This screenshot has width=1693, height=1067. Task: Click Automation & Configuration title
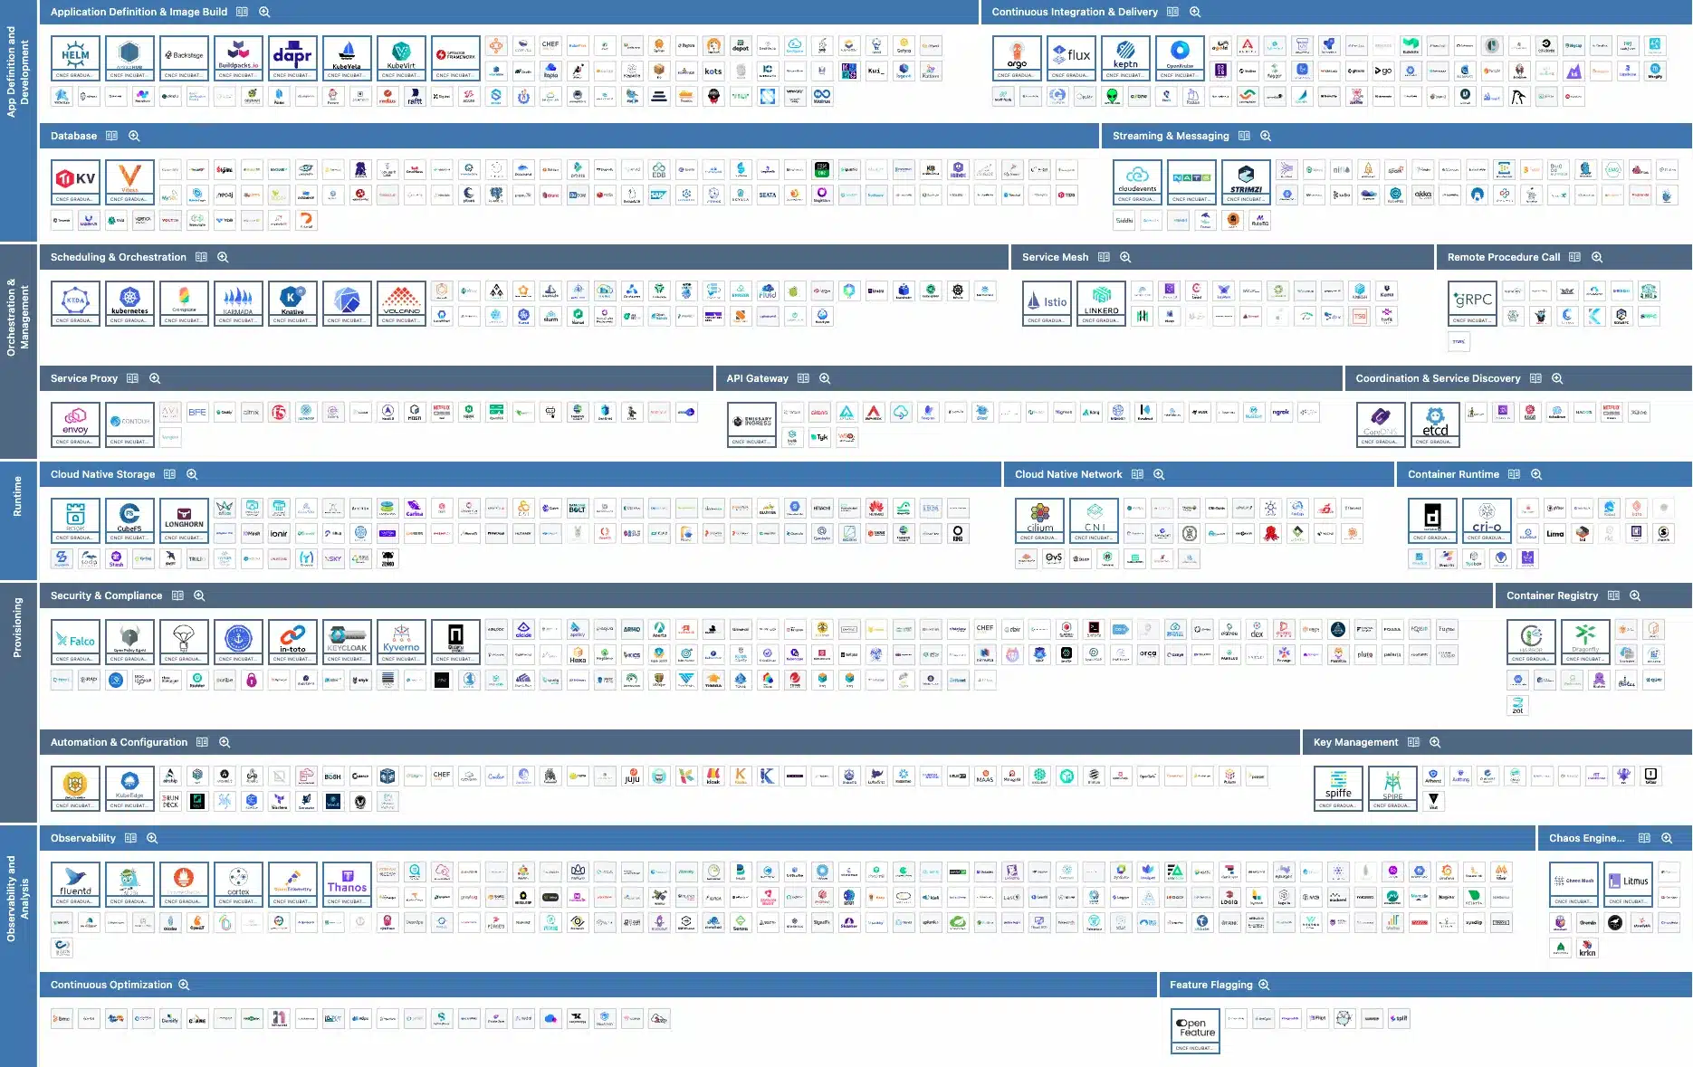point(119,742)
